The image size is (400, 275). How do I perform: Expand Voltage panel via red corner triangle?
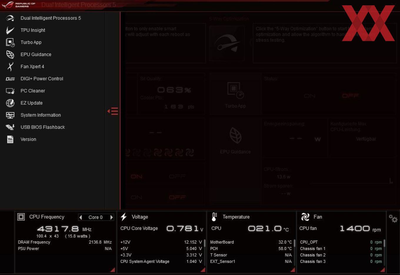tap(203, 270)
